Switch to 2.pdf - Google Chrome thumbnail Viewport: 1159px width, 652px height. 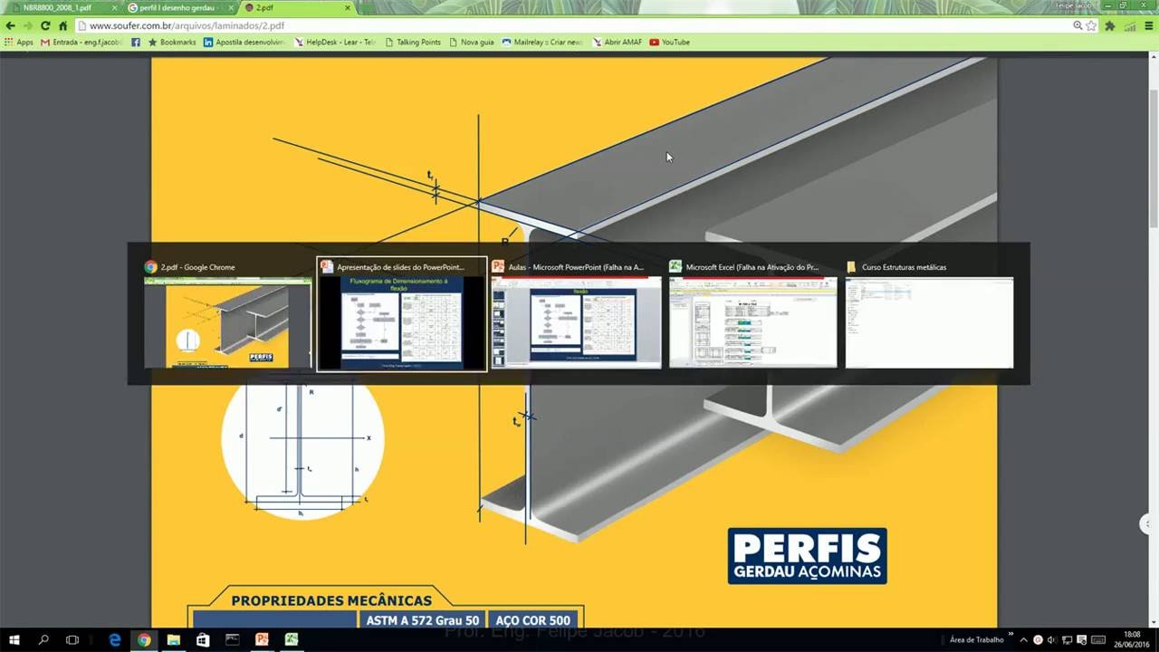click(227, 314)
